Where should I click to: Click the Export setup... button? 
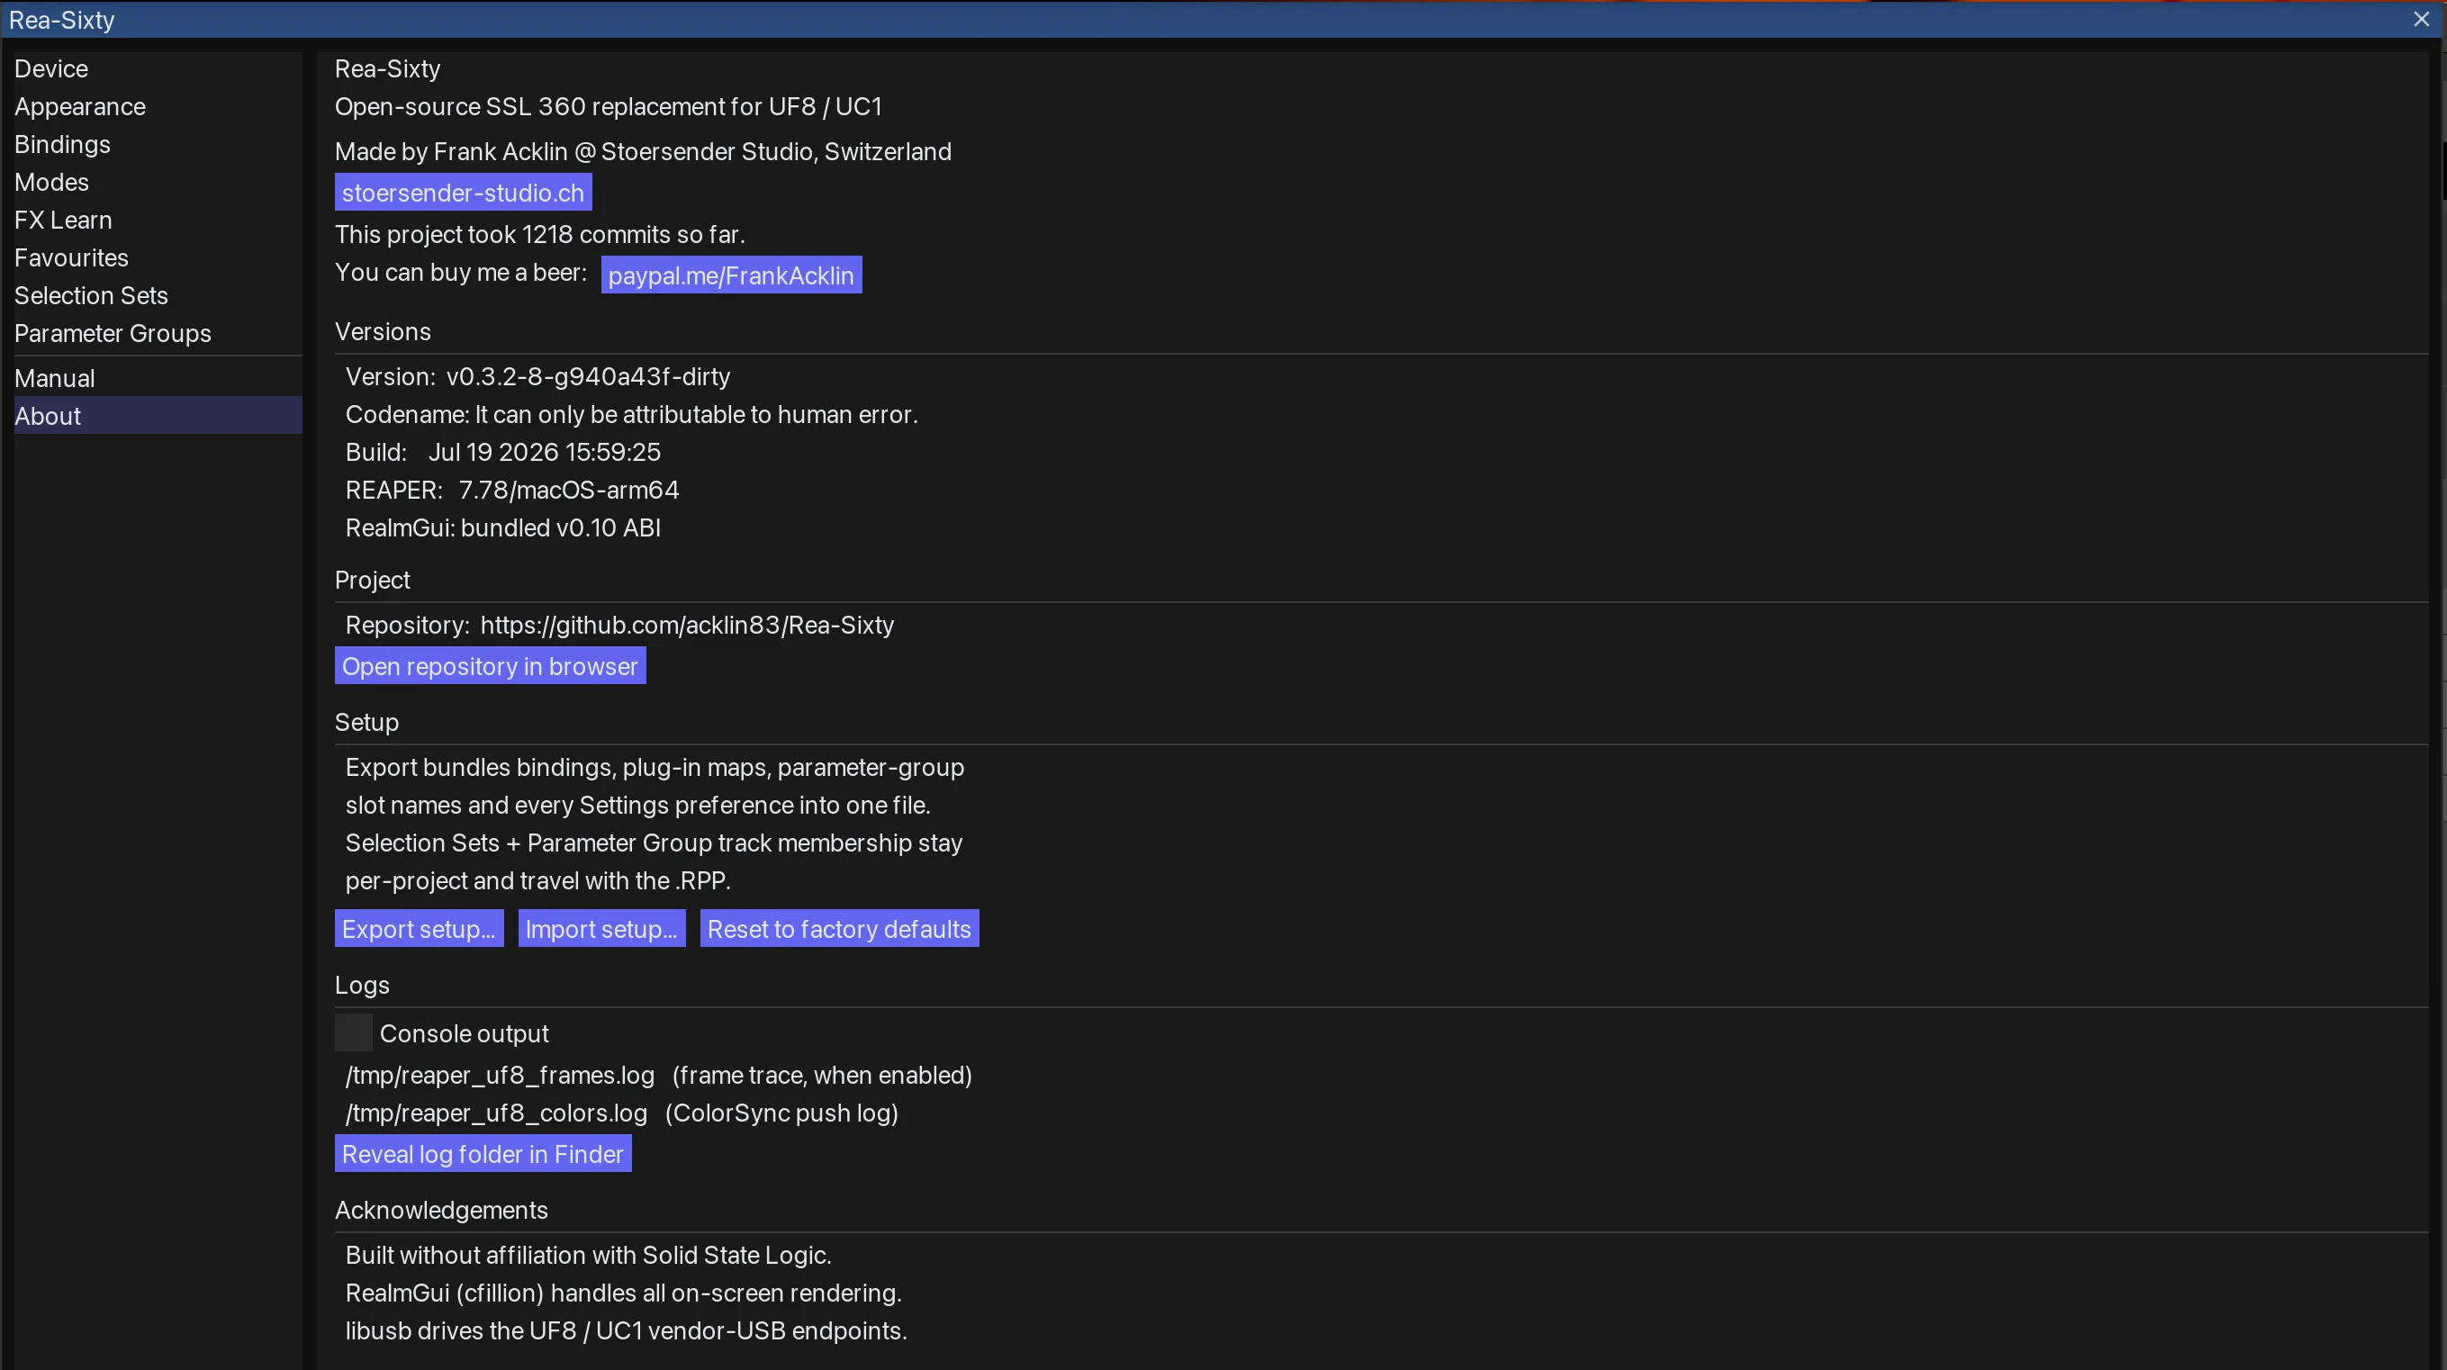(418, 929)
